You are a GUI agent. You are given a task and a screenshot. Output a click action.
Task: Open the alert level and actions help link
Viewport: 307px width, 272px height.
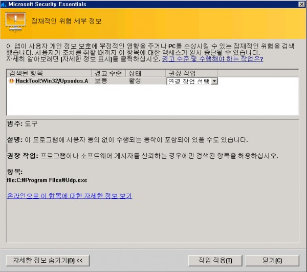tap(212, 59)
